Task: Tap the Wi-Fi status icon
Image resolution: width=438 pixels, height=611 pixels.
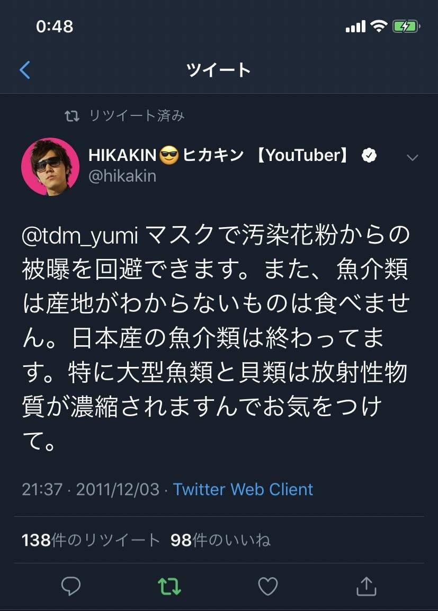Action: [378, 26]
